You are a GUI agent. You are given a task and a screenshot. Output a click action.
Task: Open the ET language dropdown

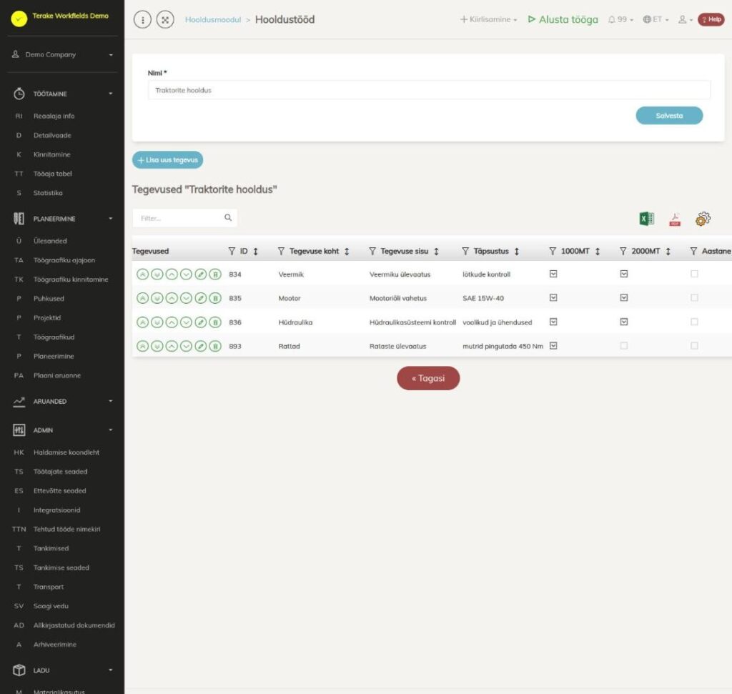[656, 19]
